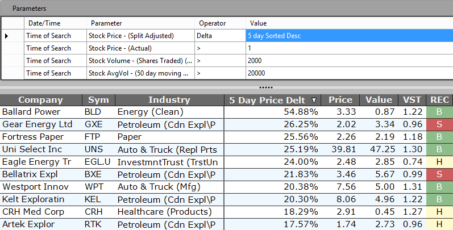Click the H recommendation for Eagle Energy Tr
The width and height of the screenshot is (453, 230).
pyautogui.click(x=439, y=162)
